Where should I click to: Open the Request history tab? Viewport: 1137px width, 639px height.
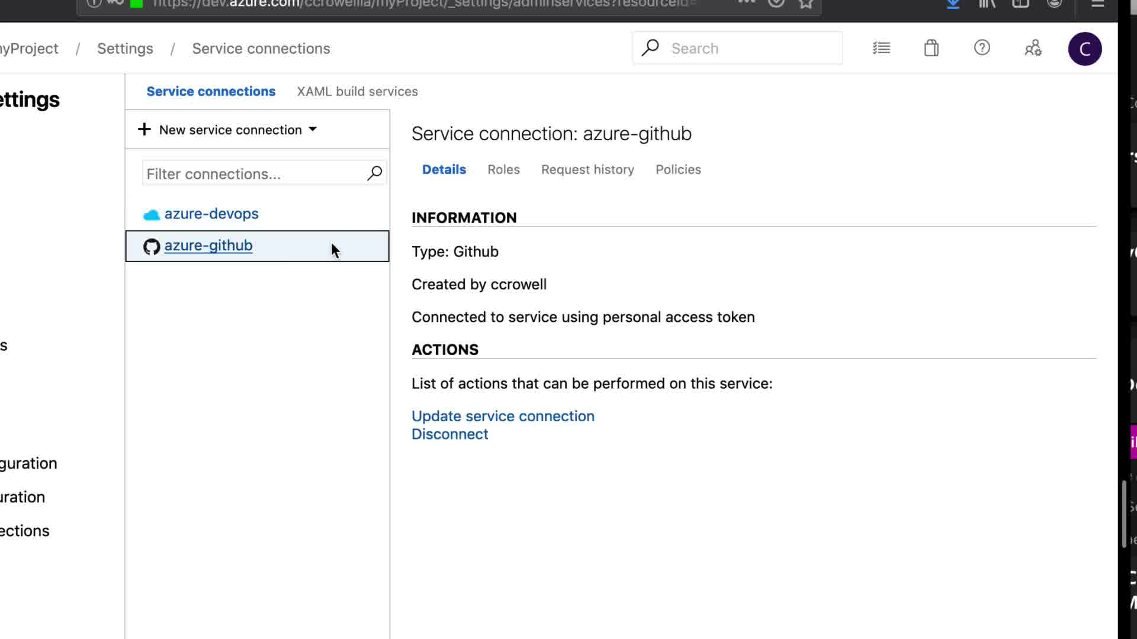pos(587,170)
